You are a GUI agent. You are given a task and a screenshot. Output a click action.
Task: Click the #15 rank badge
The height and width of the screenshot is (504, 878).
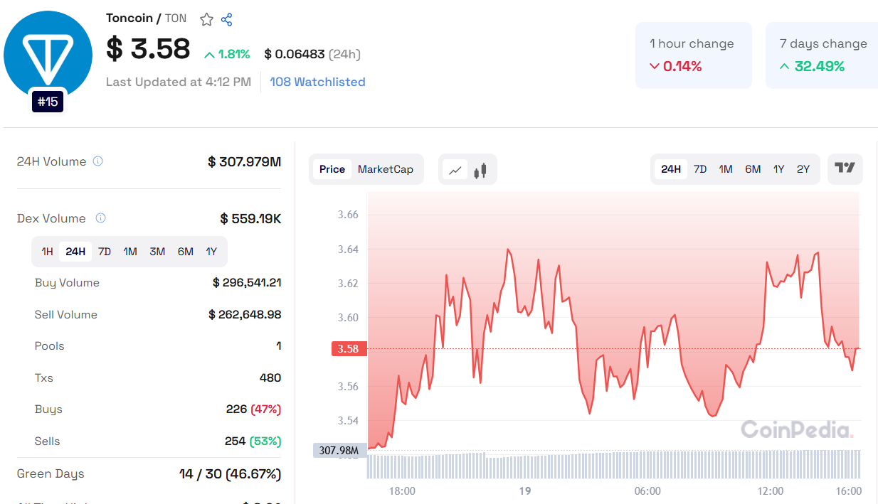click(48, 102)
